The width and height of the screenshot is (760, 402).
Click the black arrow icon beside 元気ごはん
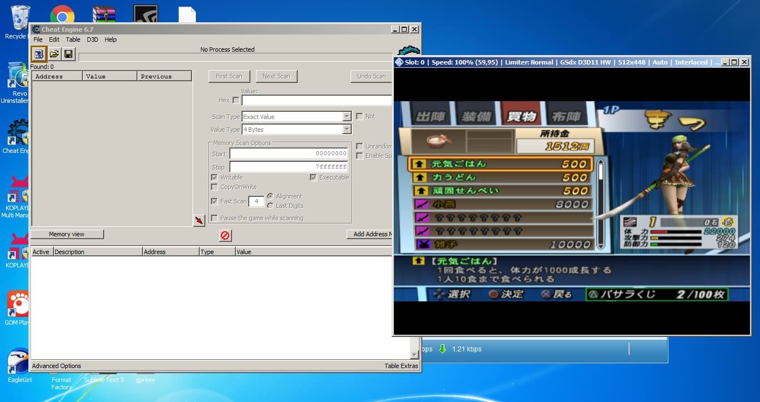(x=420, y=164)
